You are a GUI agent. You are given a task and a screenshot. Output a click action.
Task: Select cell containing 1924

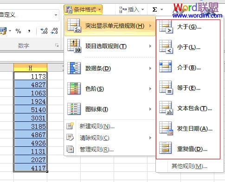click(30, 101)
